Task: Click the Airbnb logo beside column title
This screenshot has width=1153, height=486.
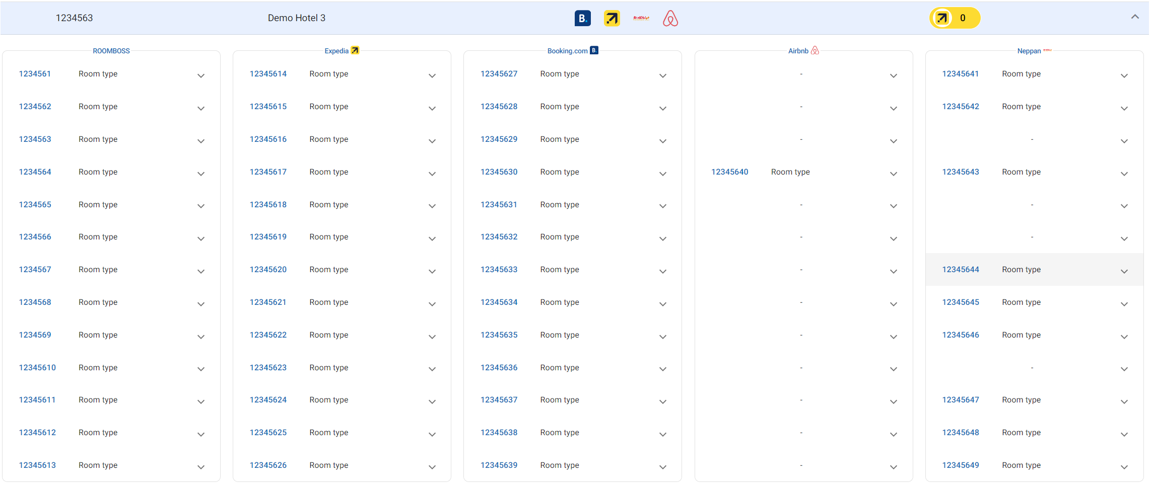Action: (x=815, y=50)
